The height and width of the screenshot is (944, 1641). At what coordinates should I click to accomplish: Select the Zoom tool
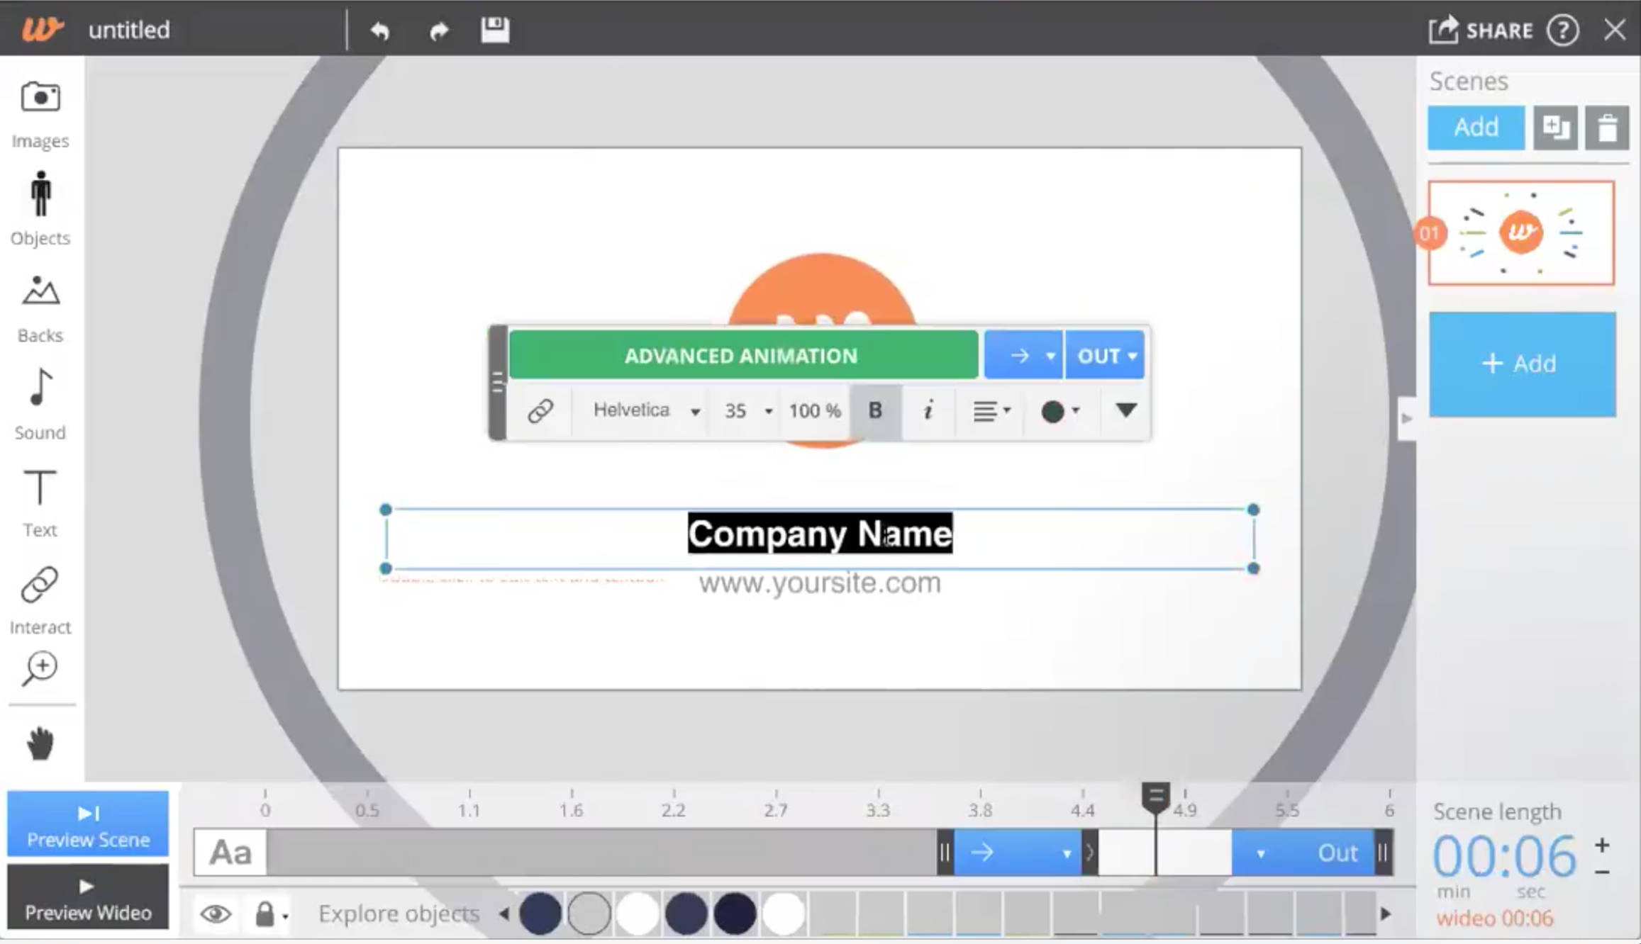40,668
